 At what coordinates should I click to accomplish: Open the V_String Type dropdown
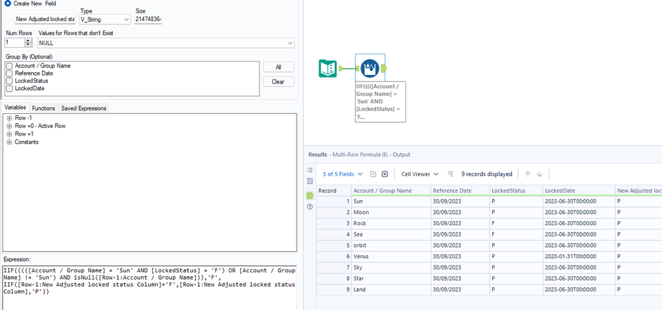click(105, 19)
